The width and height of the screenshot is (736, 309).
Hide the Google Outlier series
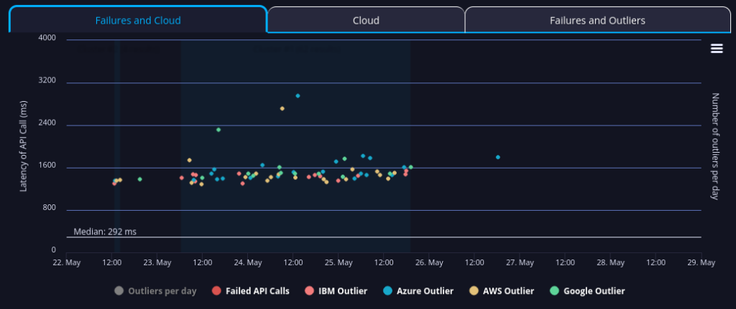pyautogui.click(x=587, y=291)
